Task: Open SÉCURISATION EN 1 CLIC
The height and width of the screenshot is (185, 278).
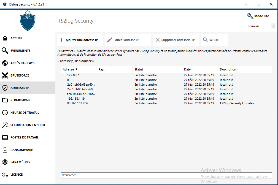Action: [x=28, y=125]
